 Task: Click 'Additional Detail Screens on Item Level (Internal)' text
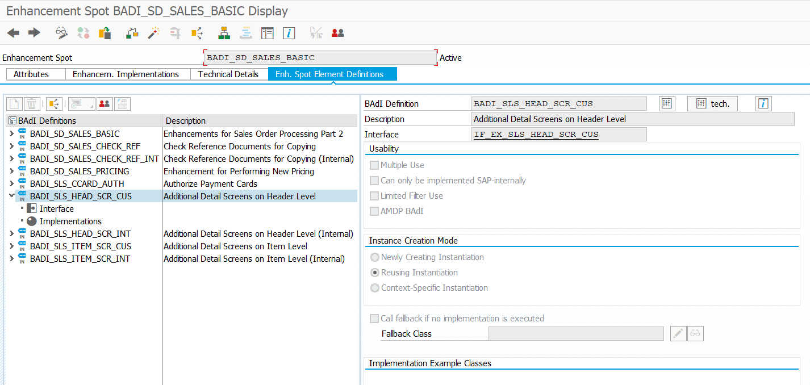pos(254,259)
